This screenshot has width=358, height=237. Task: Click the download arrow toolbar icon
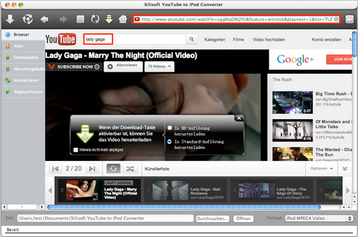(10, 19)
